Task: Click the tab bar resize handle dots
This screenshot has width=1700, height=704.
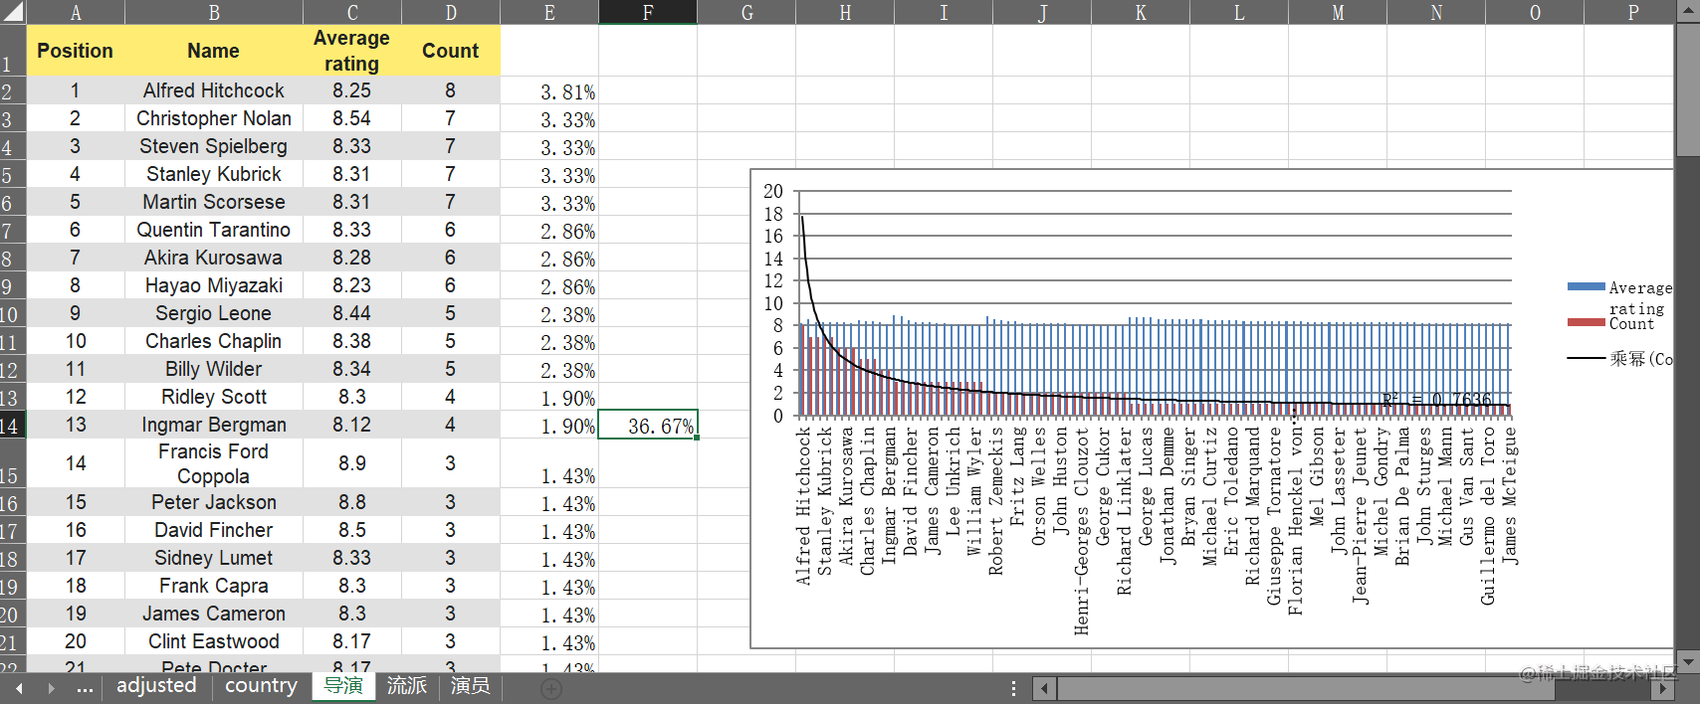Action: click(x=1013, y=688)
